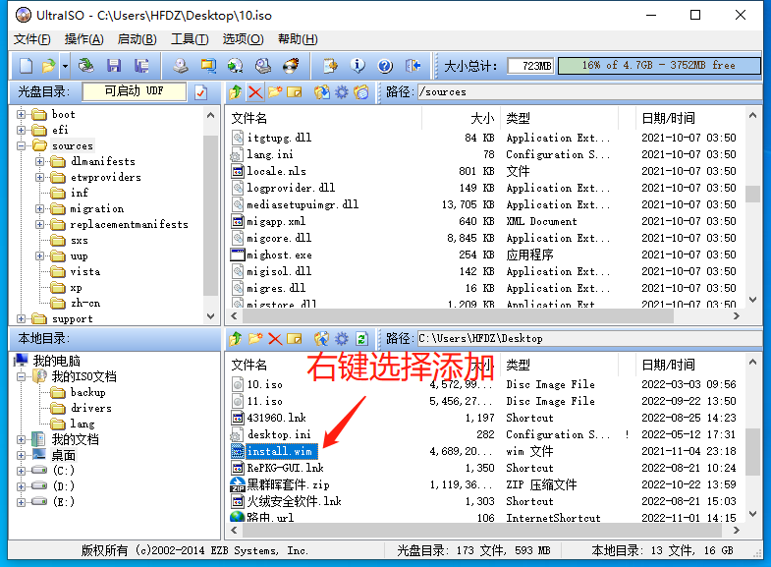This screenshot has width=771, height=567.
Task: Select the zh-cn folder in disc tree
Action: pos(85,304)
